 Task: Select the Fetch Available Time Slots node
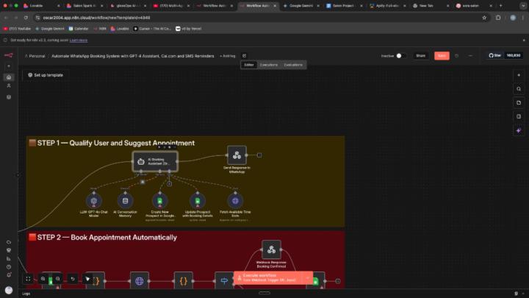236,200
